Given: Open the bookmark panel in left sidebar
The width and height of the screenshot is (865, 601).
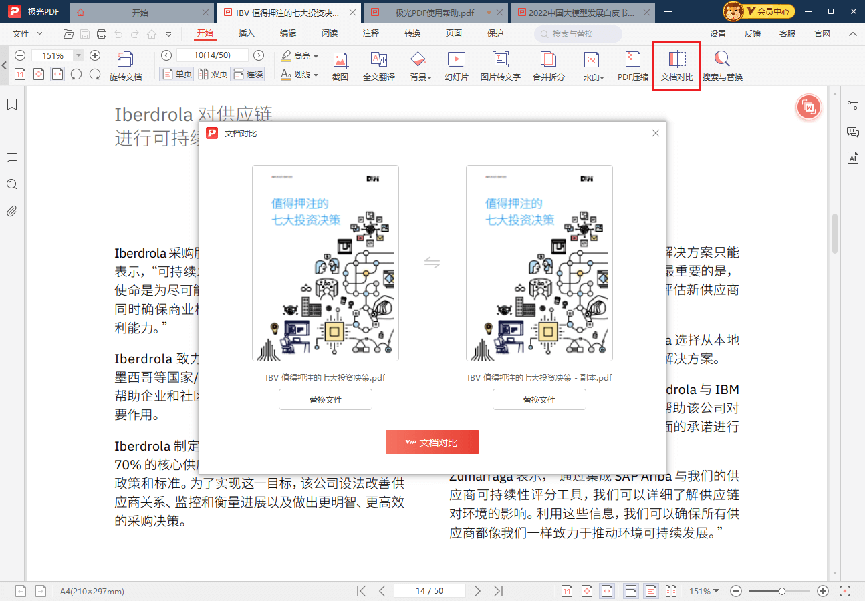Looking at the screenshot, I should (11, 105).
